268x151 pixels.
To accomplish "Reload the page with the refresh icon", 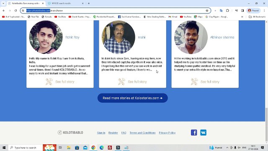I will (x=16, y=10).
